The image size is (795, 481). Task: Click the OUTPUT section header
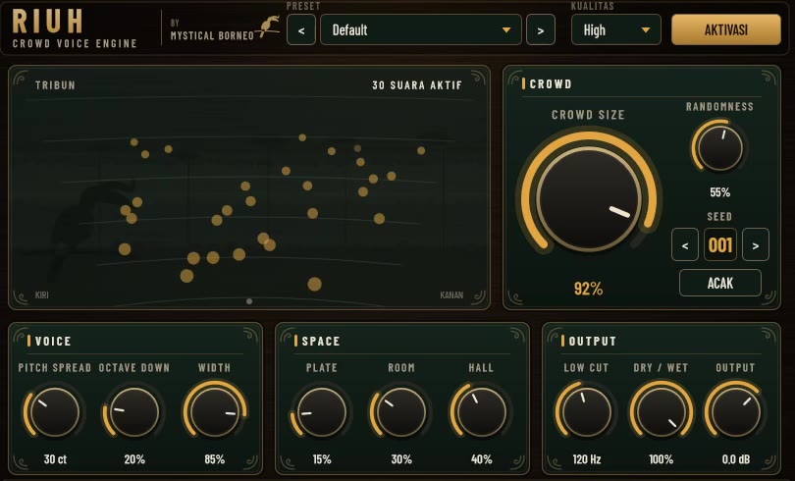(592, 341)
